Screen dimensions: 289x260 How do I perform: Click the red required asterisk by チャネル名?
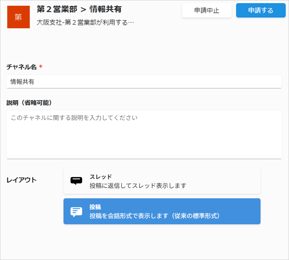pyautogui.click(x=41, y=67)
